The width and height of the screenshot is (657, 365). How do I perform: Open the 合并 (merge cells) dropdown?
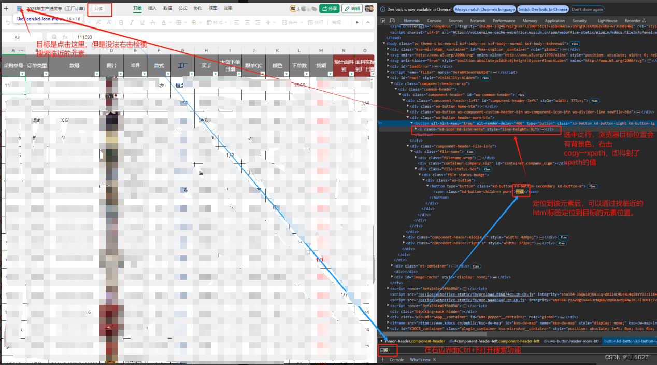(x=292, y=22)
